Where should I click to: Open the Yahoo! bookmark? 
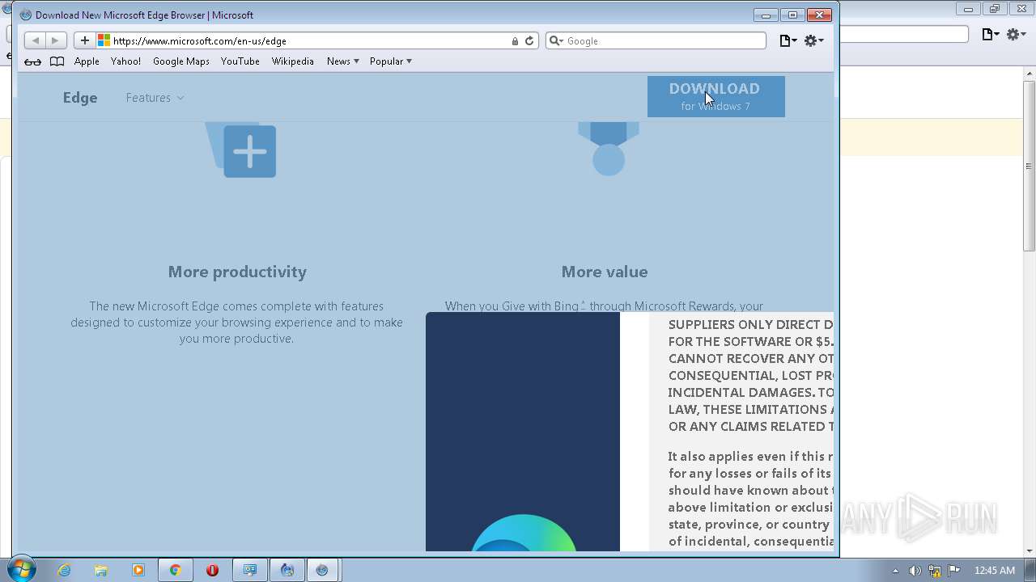point(125,61)
